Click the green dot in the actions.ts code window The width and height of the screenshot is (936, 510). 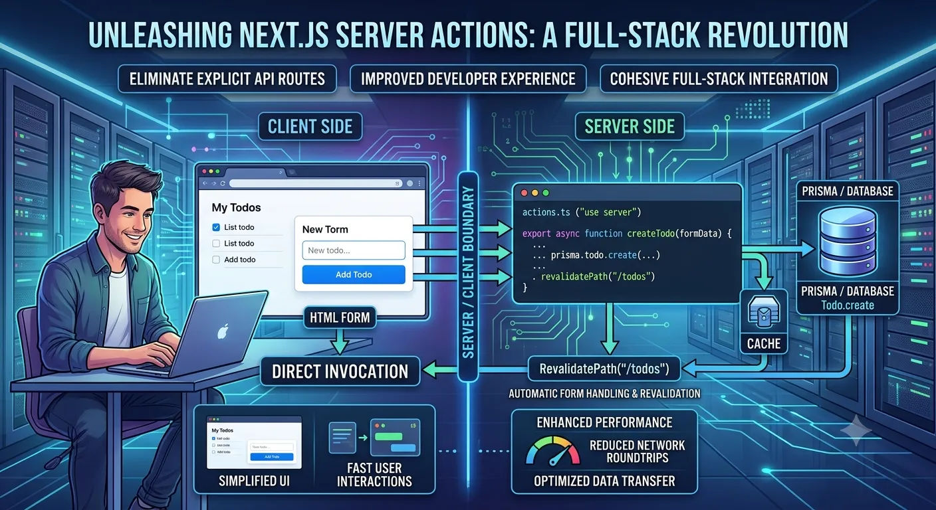546,193
